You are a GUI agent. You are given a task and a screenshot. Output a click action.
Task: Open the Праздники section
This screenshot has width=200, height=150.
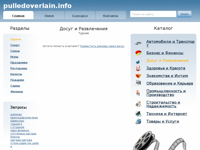[x=19, y=62]
